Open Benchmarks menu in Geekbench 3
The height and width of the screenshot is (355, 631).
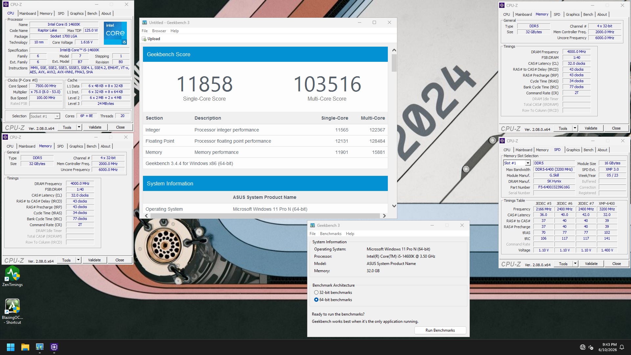(x=331, y=234)
